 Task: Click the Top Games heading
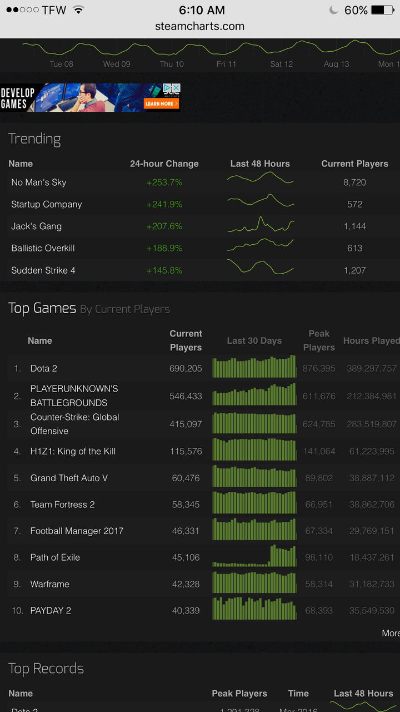click(42, 308)
